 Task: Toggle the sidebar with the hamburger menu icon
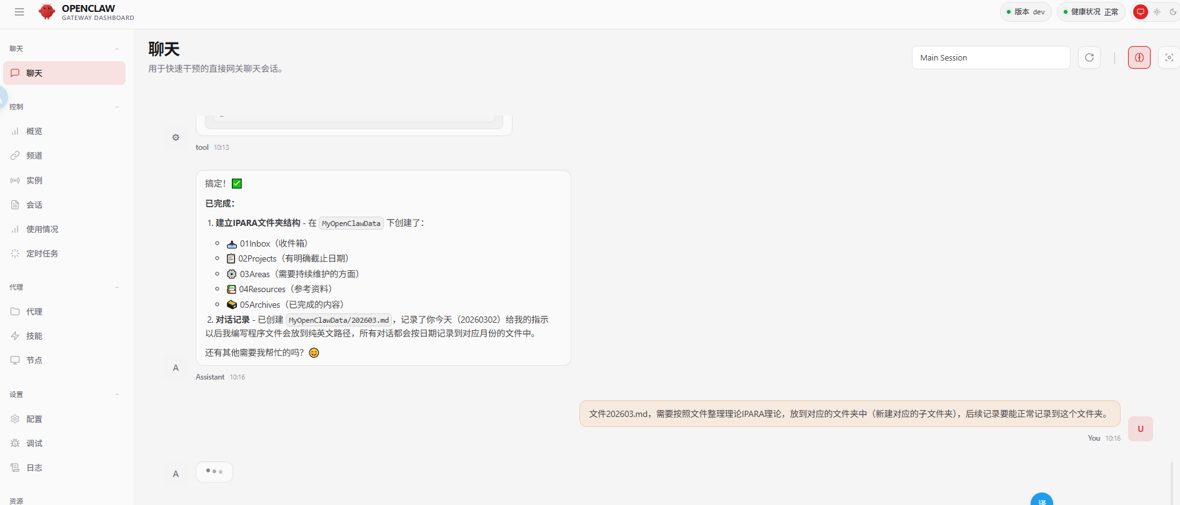coord(19,12)
